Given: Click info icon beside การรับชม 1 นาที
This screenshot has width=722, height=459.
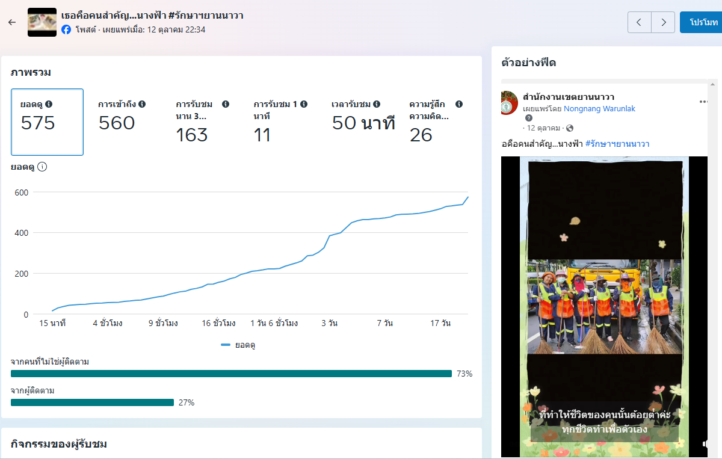Looking at the screenshot, I should coord(304,104).
